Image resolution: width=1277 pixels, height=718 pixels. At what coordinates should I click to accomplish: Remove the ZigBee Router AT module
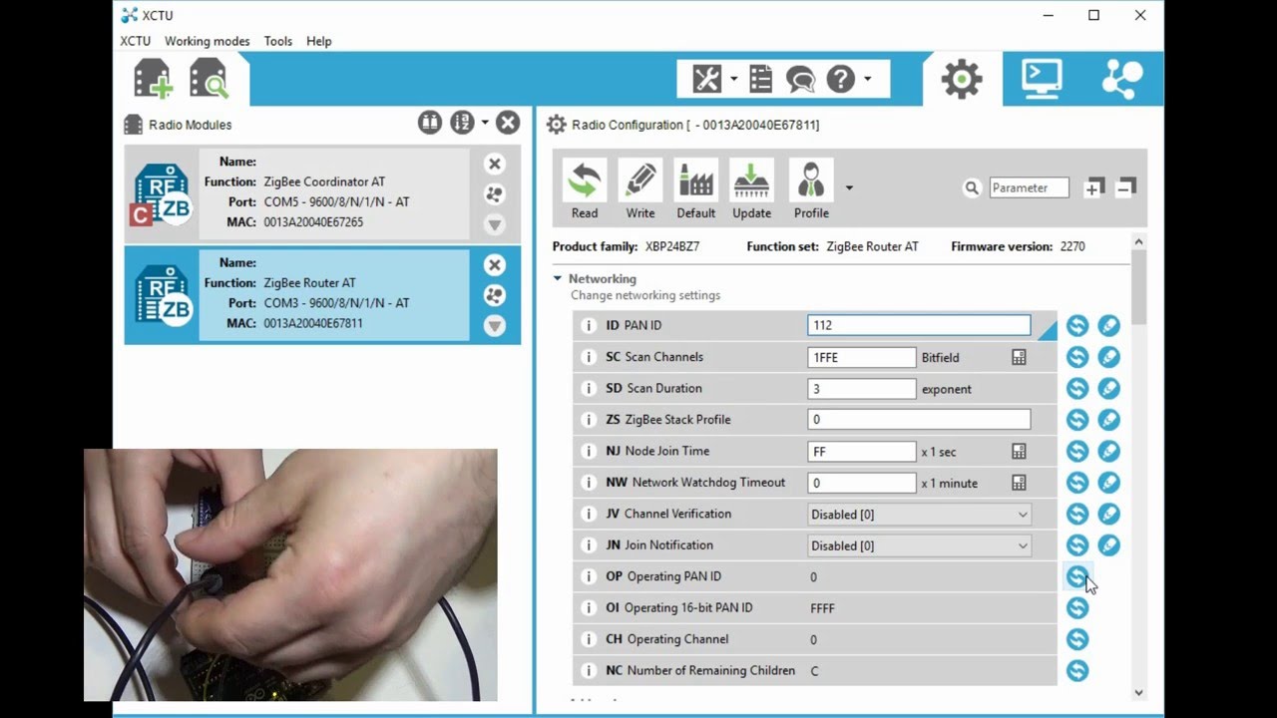pos(494,264)
